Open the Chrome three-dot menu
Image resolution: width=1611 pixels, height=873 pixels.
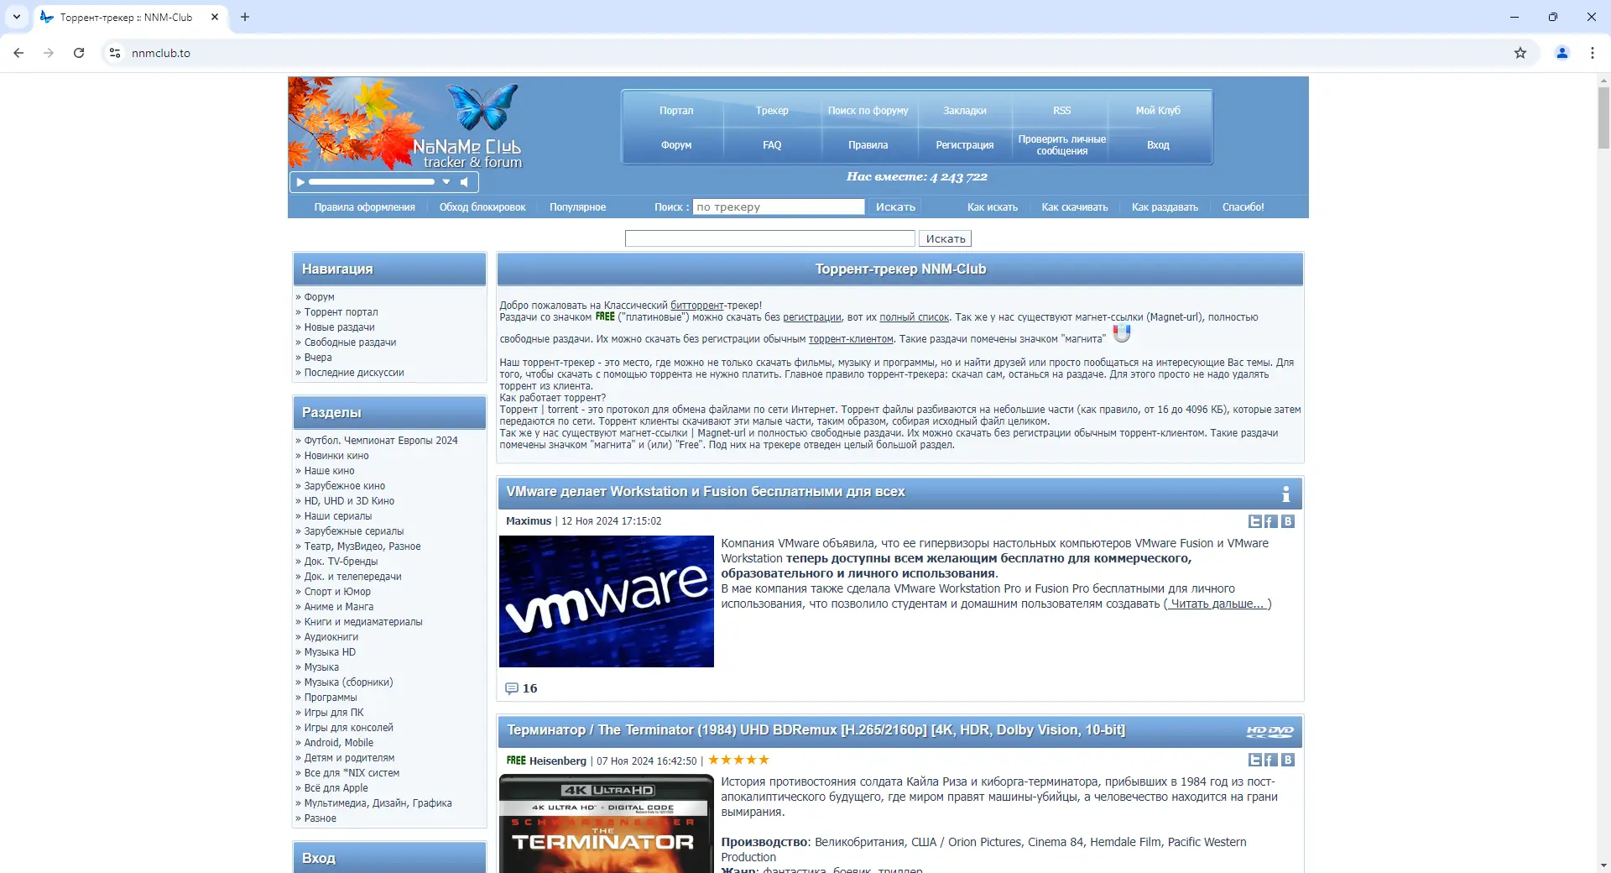(x=1593, y=53)
